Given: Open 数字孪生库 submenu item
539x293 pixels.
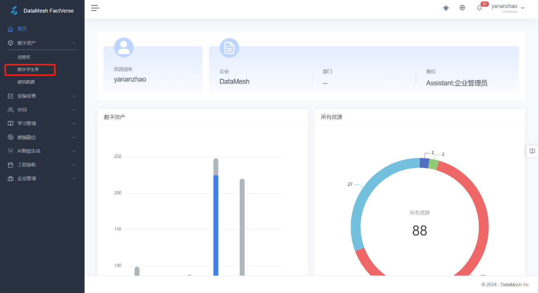Looking at the screenshot, I should (x=28, y=69).
